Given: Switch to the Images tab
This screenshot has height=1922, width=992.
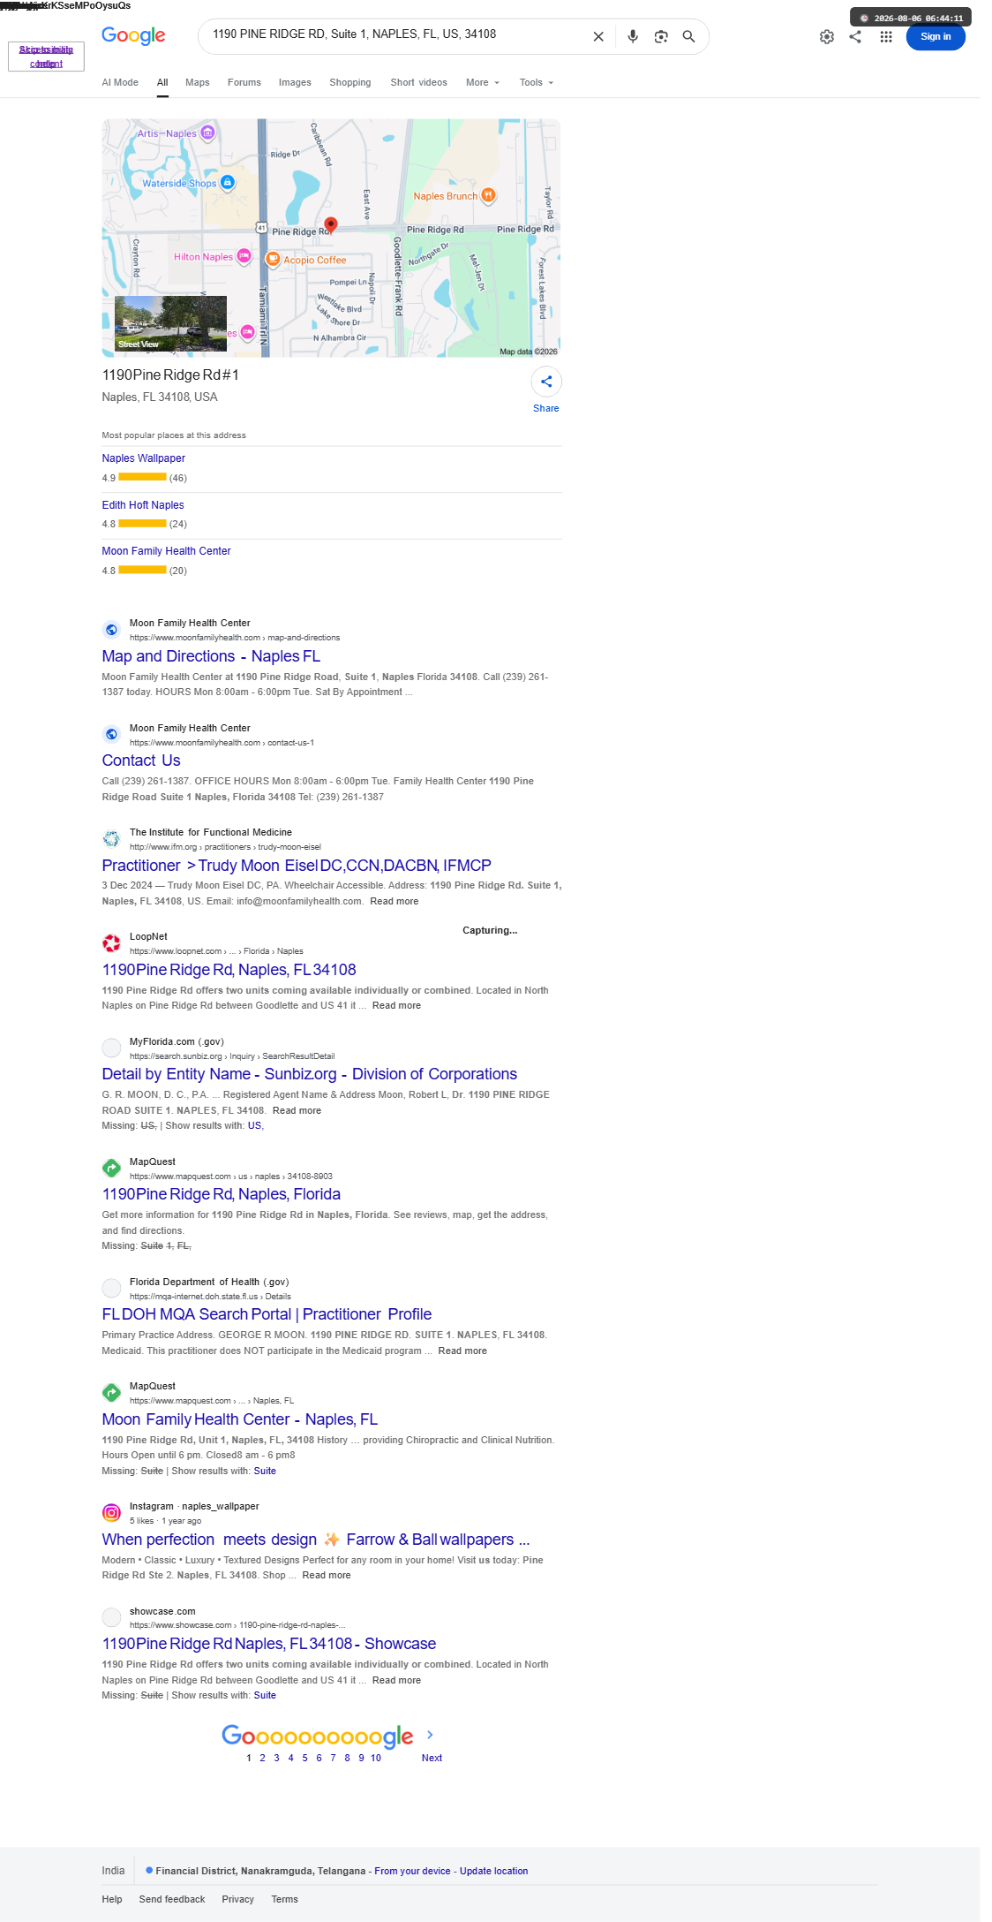Looking at the screenshot, I should tap(295, 82).
